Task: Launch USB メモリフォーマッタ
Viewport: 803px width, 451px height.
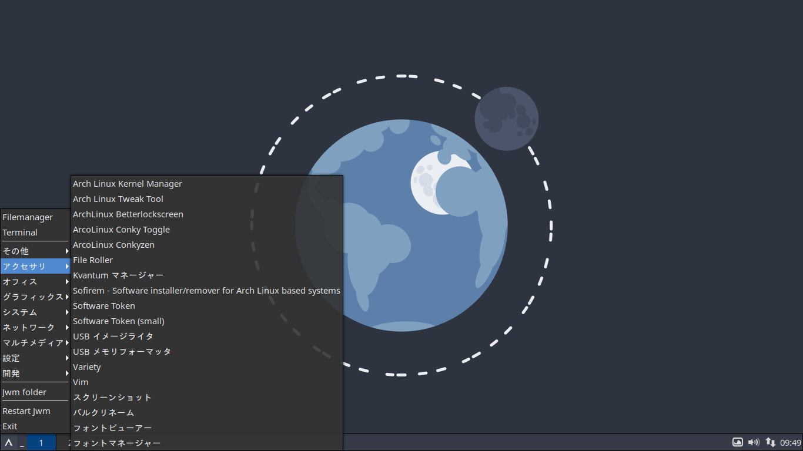Action: (207, 352)
